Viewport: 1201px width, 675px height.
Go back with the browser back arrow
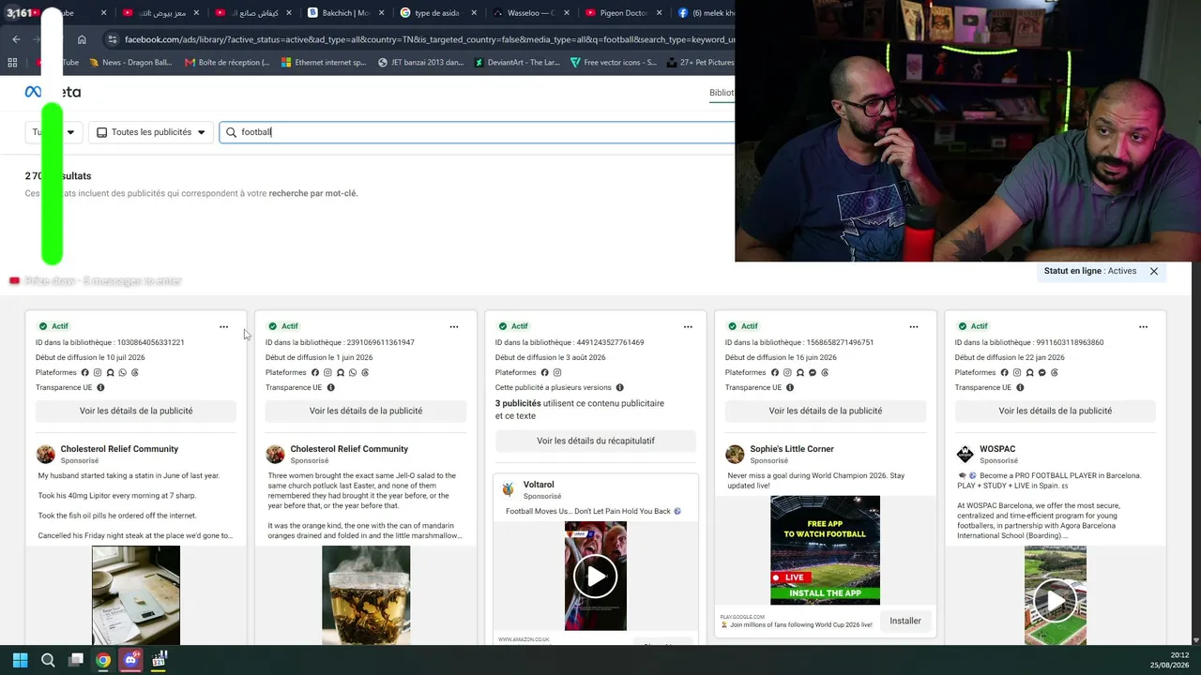(16, 39)
